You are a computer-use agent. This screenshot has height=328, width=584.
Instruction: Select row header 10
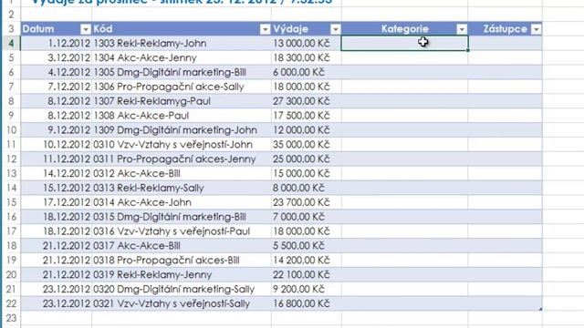coord(11,129)
